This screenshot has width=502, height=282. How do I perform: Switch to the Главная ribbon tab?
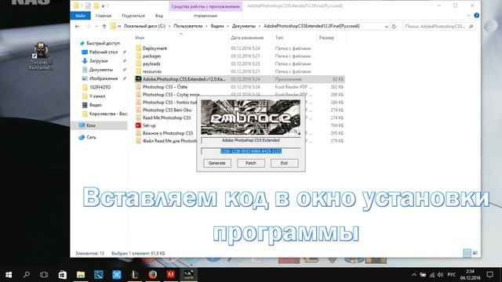104,16
